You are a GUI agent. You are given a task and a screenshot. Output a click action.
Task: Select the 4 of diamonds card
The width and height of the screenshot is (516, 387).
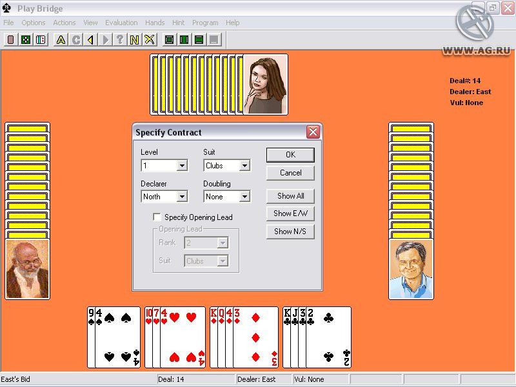pos(230,337)
